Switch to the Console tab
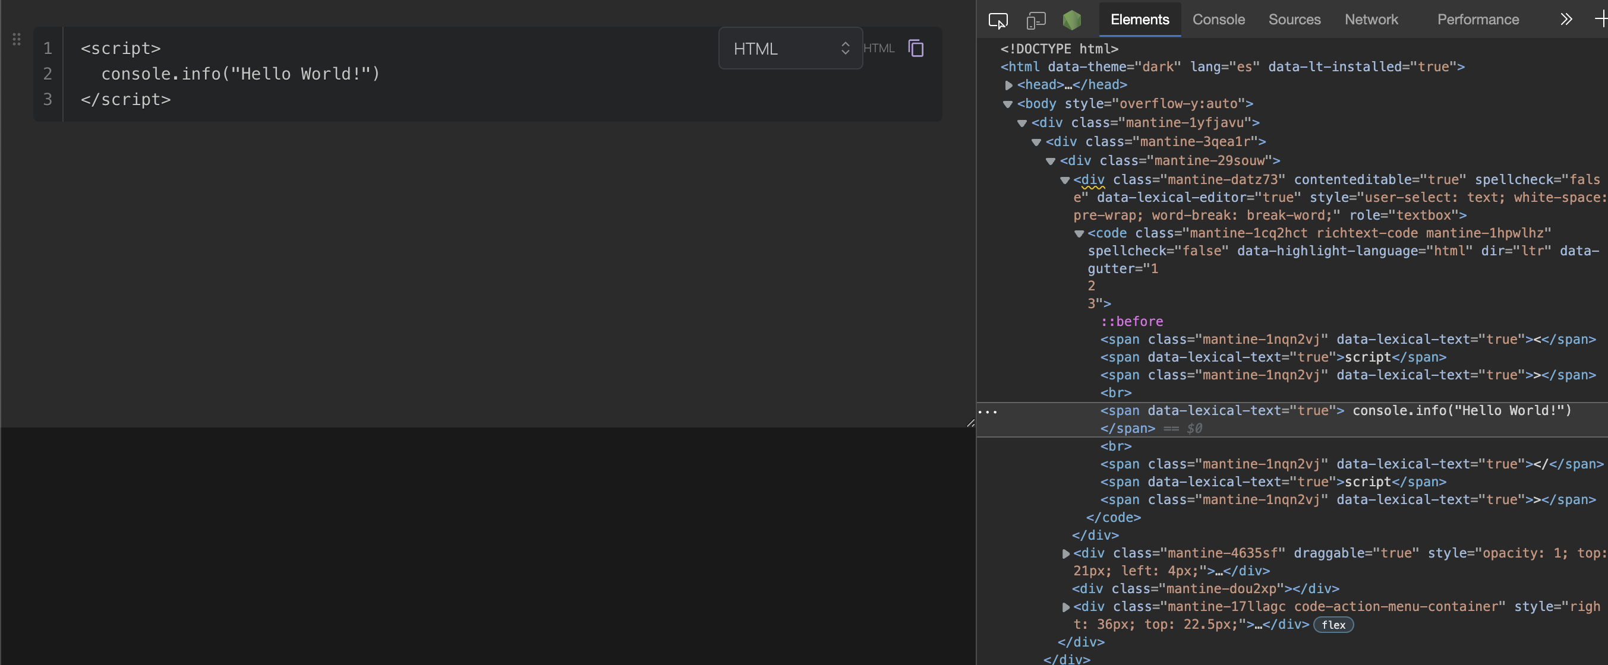This screenshot has width=1608, height=665. [x=1219, y=20]
